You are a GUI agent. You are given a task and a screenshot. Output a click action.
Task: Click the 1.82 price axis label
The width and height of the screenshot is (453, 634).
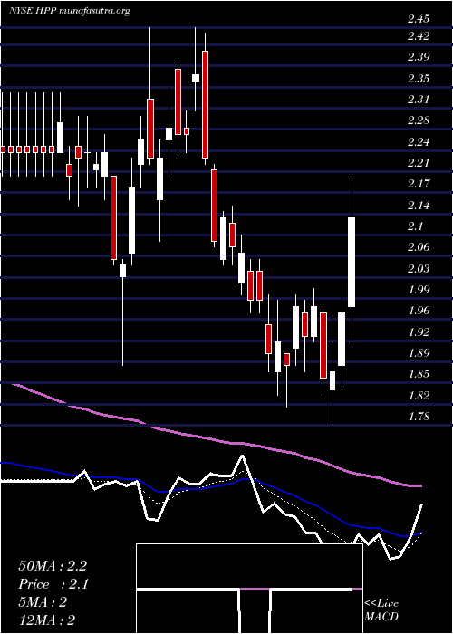pyautogui.click(x=419, y=396)
